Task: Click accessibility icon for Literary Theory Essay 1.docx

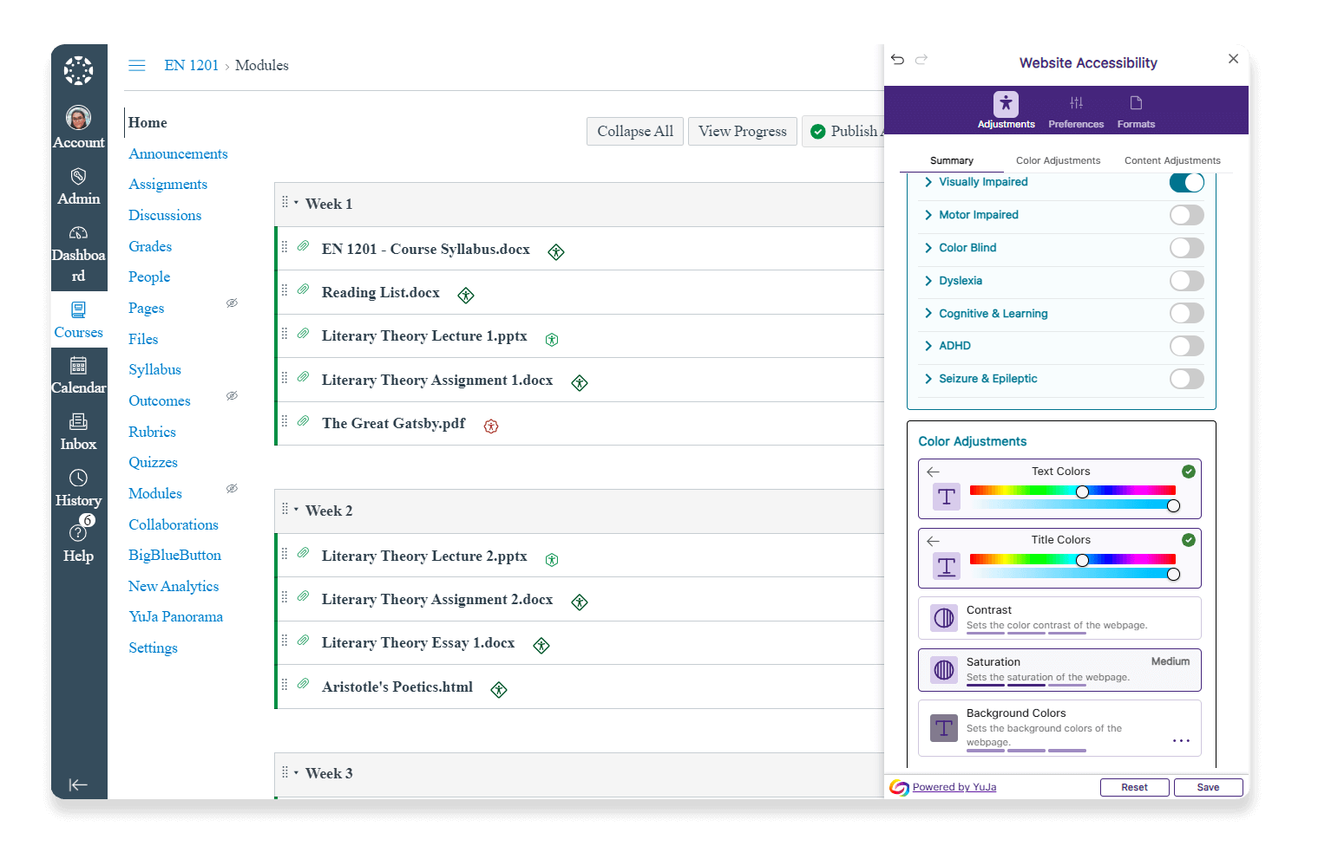Action: point(541,646)
